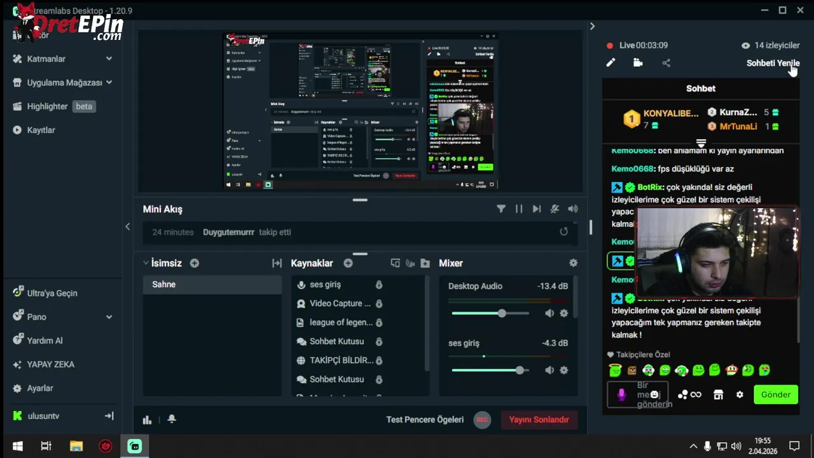The width and height of the screenshot is (814, 458).
Task: Open emoji picker in chat input
Action: [x=654, y=395]
